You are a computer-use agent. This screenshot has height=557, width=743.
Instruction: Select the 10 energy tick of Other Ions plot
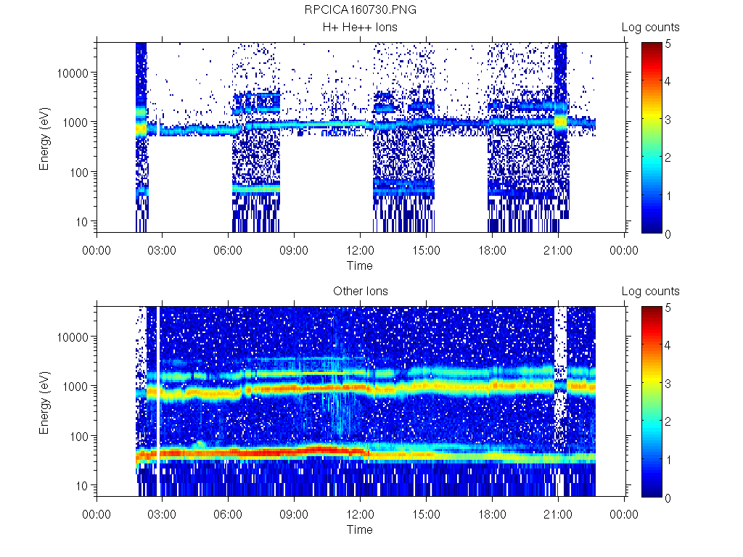tap(82, 485)
